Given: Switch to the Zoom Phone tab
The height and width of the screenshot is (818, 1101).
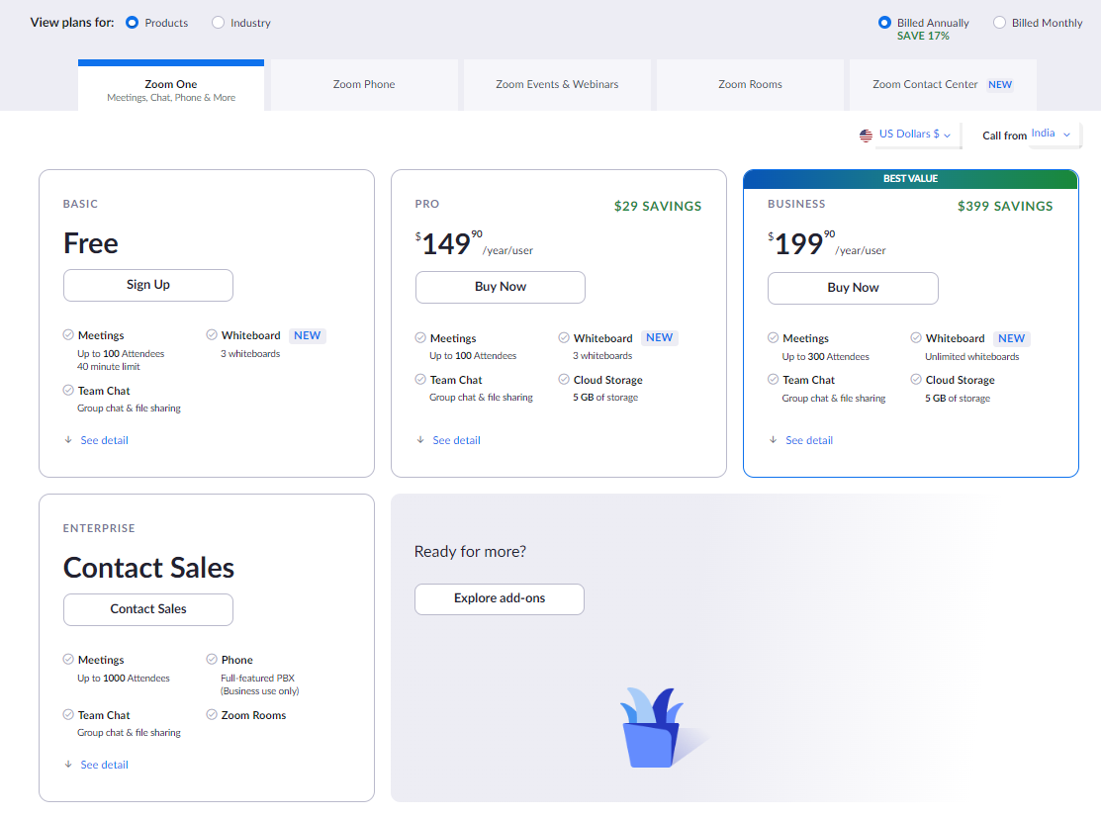Looking at the screenshot, I should pos(364,85).
